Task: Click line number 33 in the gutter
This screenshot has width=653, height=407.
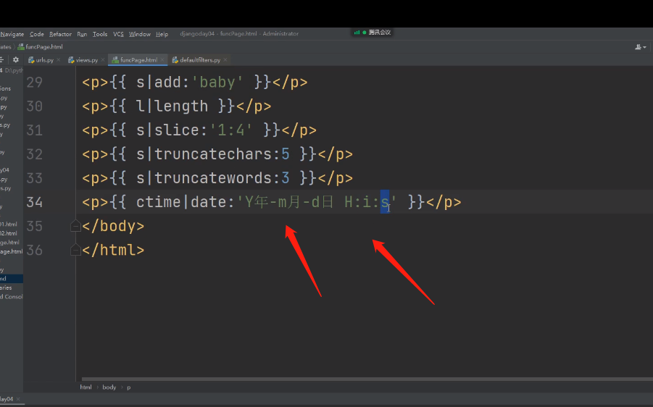Action: coord(35,178)
